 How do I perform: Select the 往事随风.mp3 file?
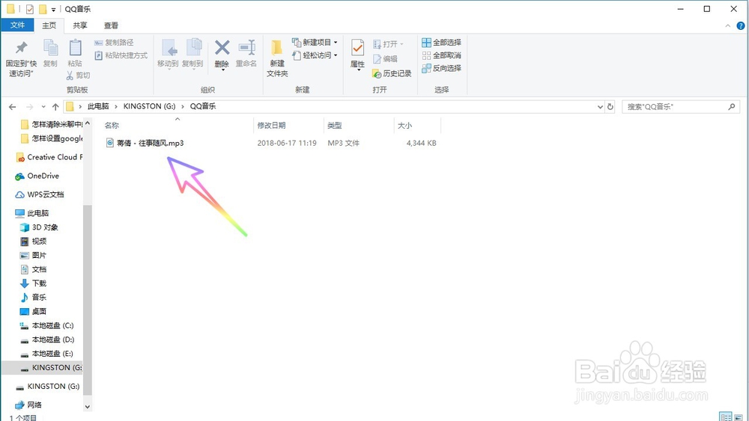[x=145, y=143]
